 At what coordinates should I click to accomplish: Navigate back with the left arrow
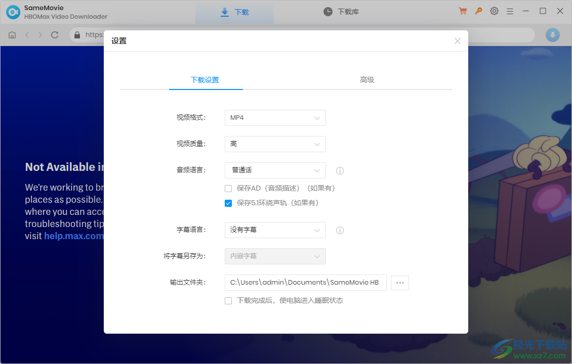click(x=27, y=35)
